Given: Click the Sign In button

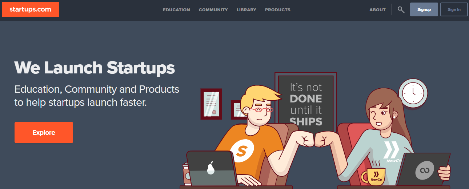Looking at the screenshot, I should tap(454, 9).
